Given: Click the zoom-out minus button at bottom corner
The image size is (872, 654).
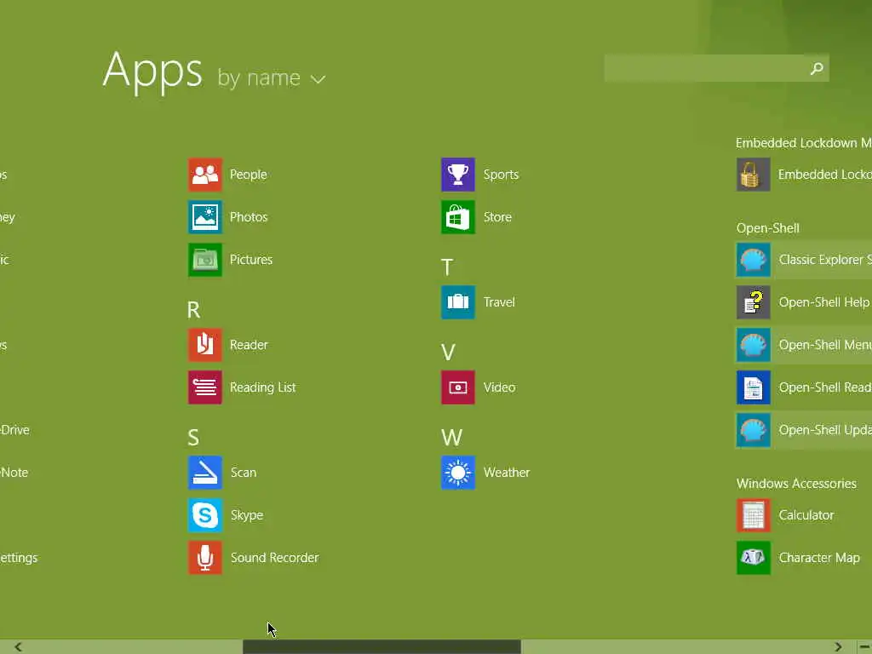Looking at the screenshot, I should pos(865,647).
